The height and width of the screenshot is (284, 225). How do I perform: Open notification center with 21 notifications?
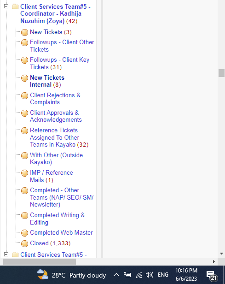coord(212,276)
